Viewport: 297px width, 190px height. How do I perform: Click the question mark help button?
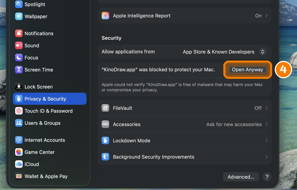267,177
